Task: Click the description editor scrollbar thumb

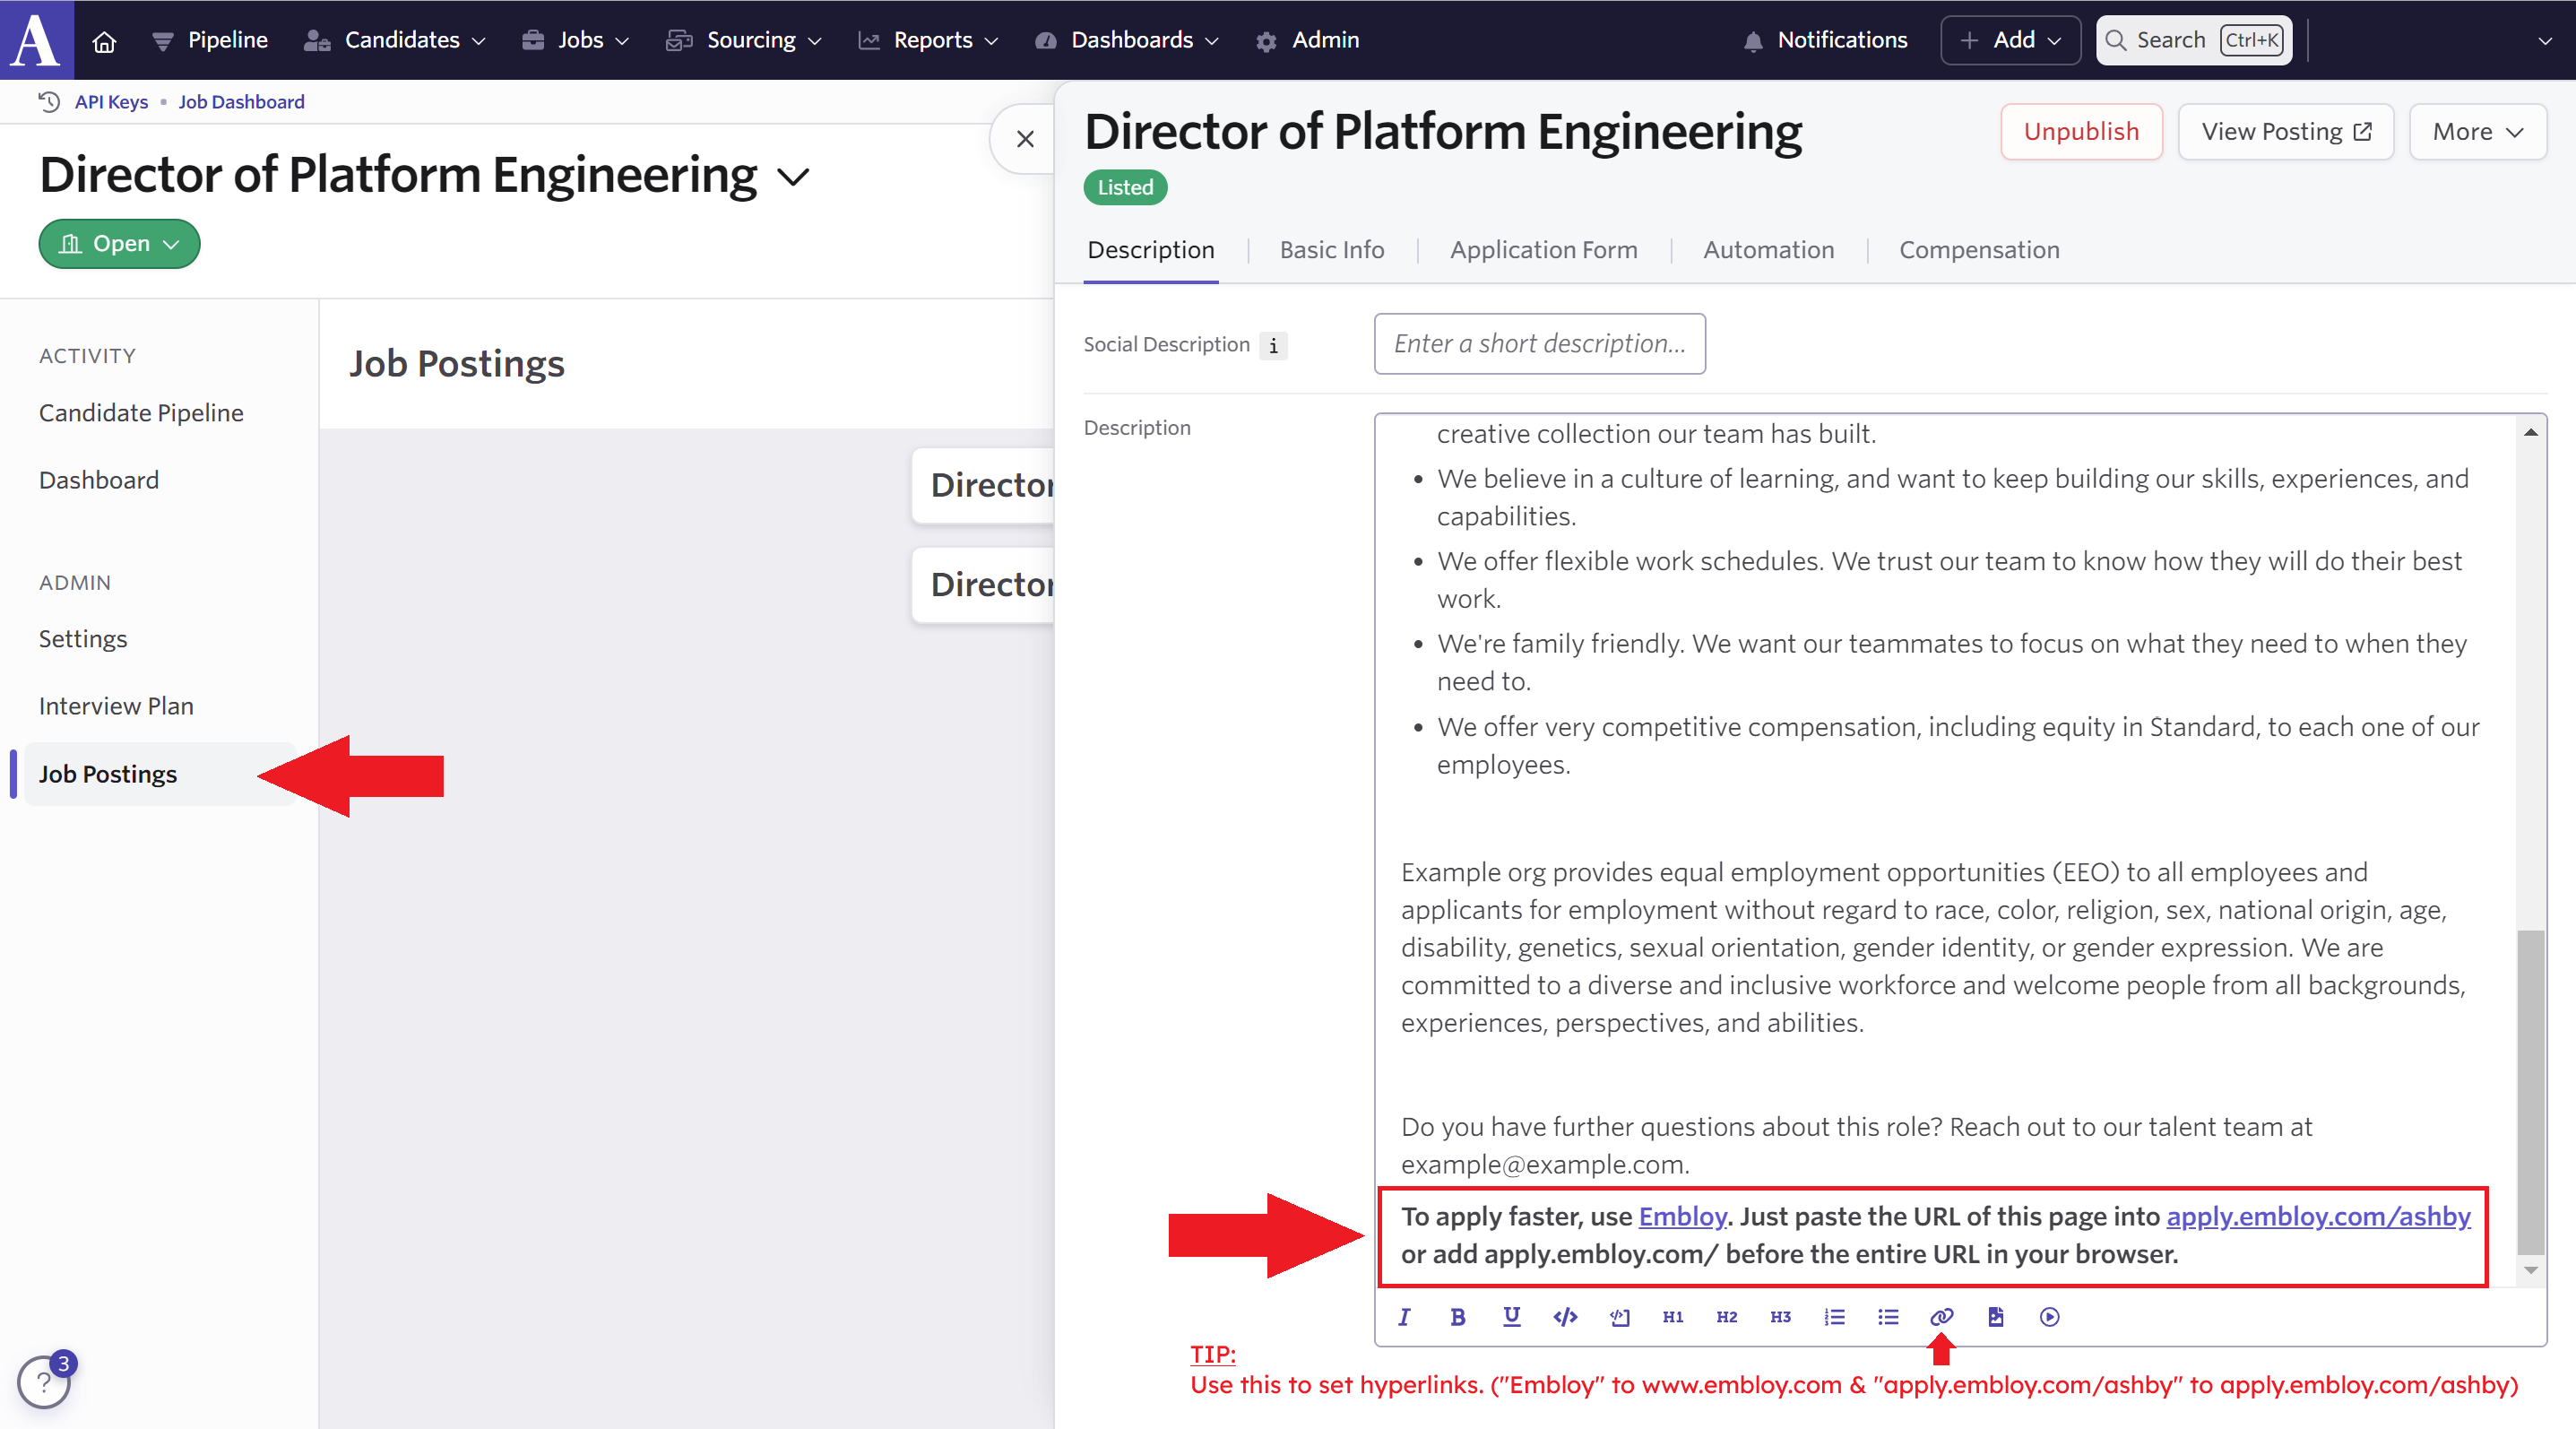Action: coord(2531,1091)
